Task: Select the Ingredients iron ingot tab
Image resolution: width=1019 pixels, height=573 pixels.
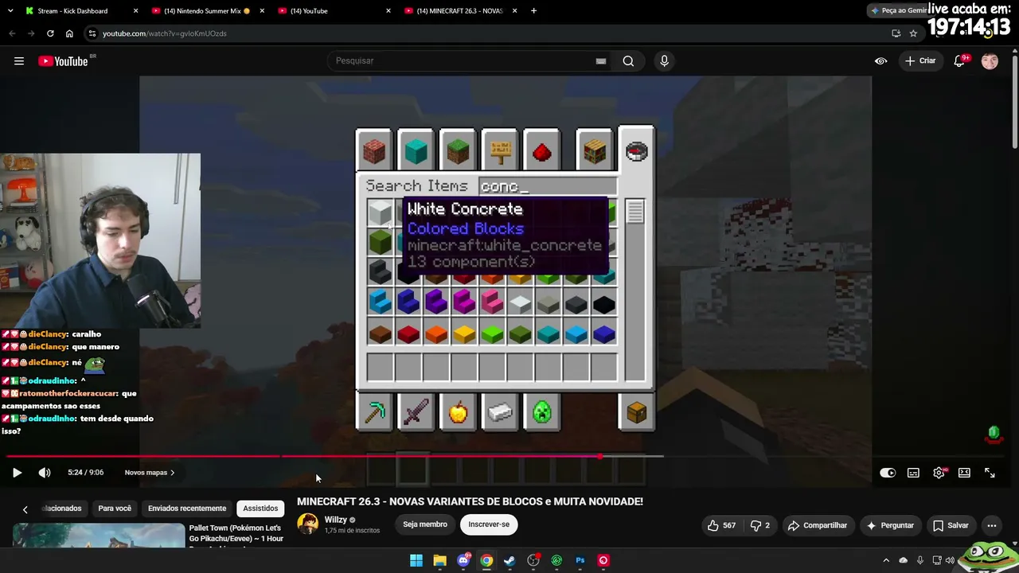Action: (x=500, y=412)
